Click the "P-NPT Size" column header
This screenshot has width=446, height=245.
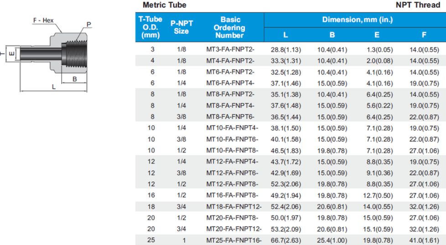point(182,27)
